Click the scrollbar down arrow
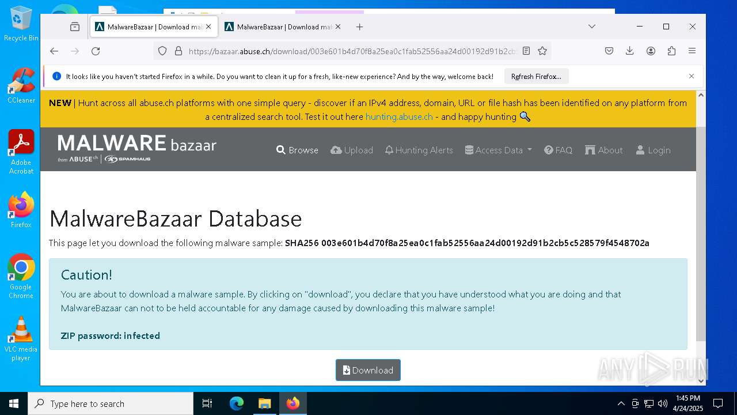737x415 pixels. 701,380
